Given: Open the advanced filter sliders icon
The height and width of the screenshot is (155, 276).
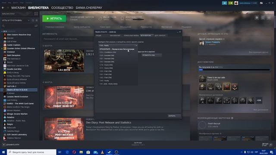Looking at the screenshot, I should pos(36,26).
